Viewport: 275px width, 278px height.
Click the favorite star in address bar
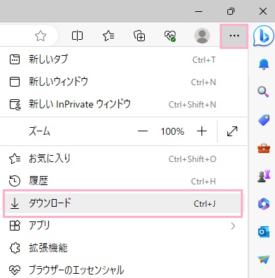point(41,36)
